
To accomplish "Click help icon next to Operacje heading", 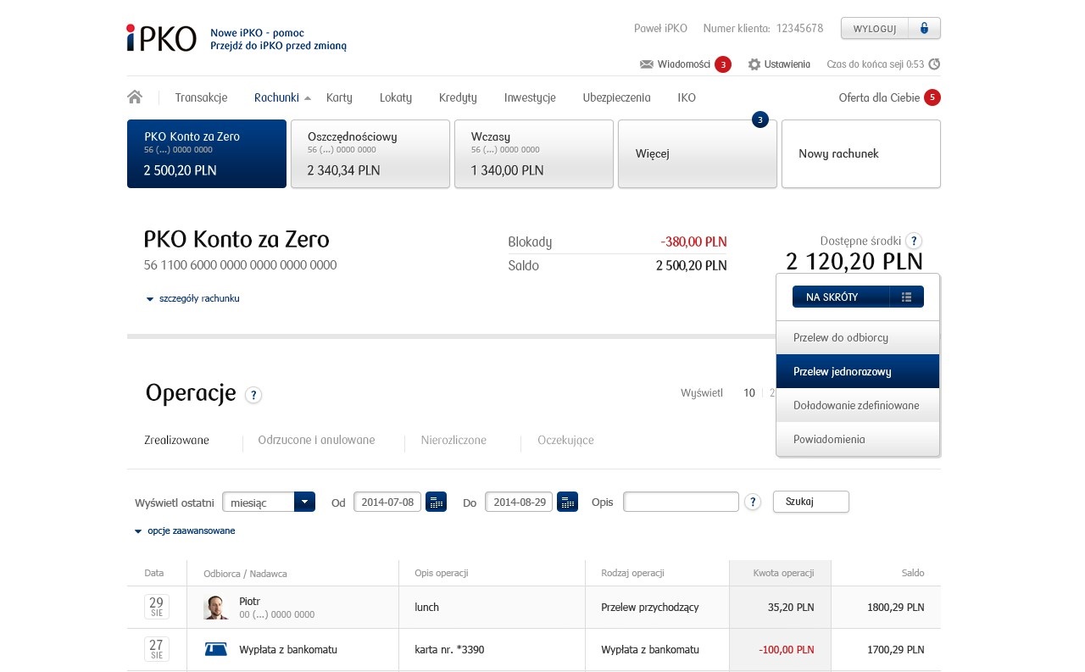I will [253, 395].
